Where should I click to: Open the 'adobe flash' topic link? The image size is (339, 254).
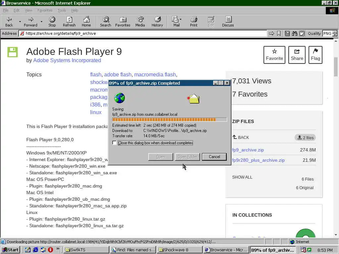[x=118, y=74]
